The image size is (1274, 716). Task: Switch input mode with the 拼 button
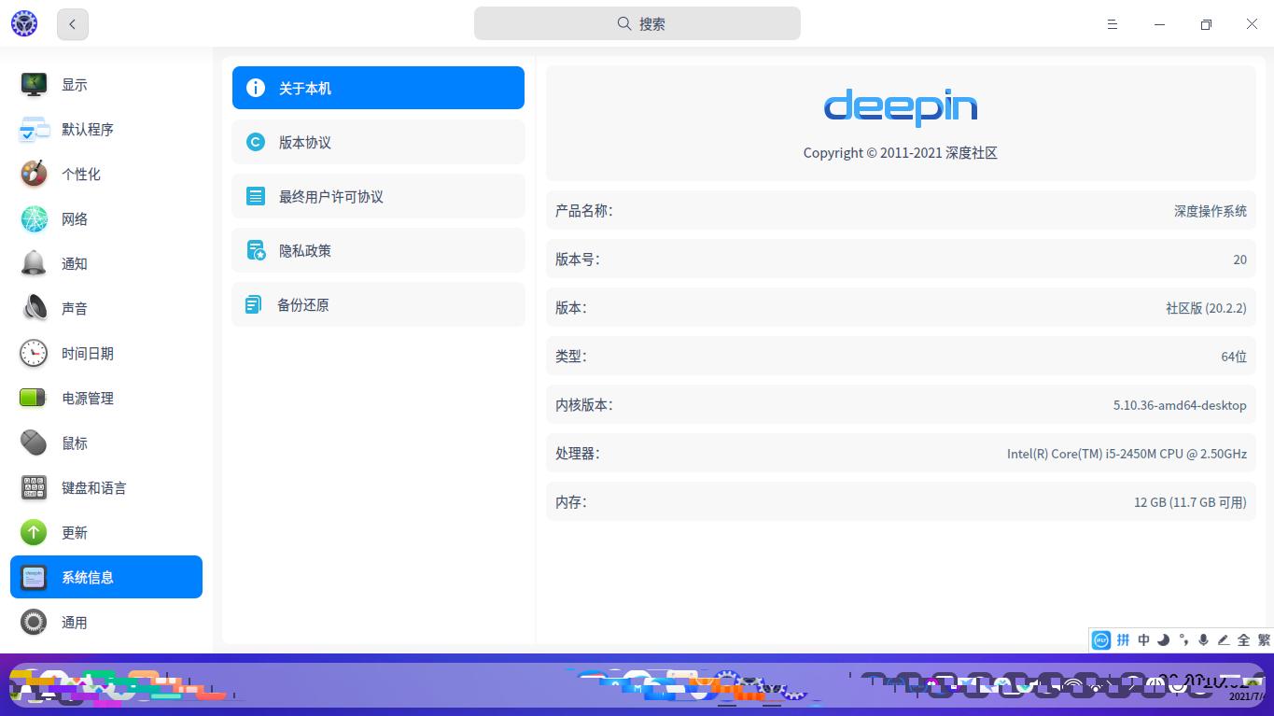(1123, 639)
